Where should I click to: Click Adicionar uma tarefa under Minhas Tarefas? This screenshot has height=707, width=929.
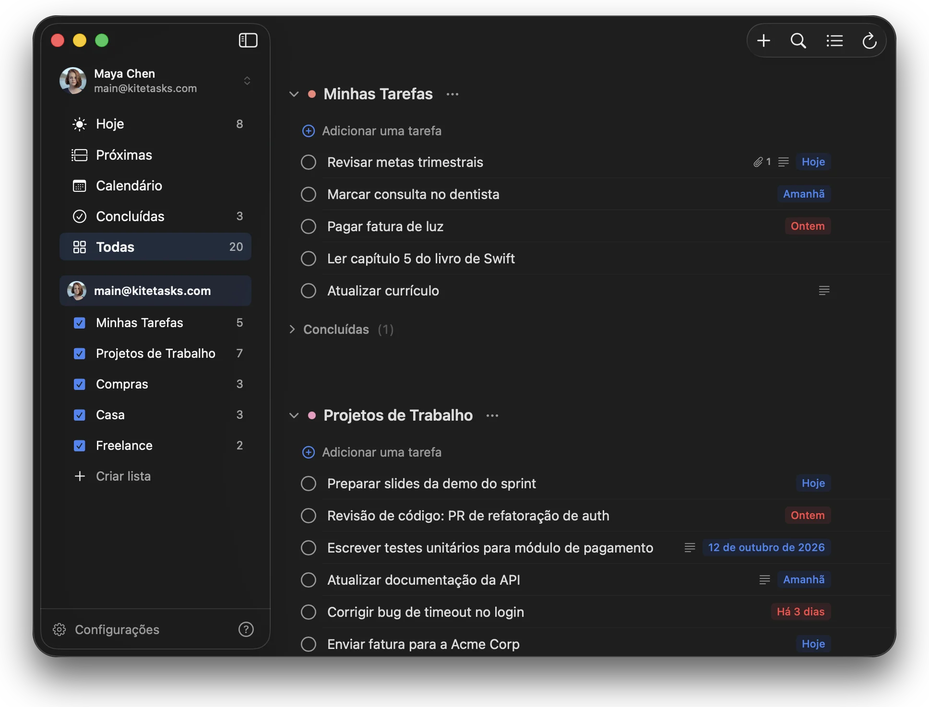click(x=381, y=130)
